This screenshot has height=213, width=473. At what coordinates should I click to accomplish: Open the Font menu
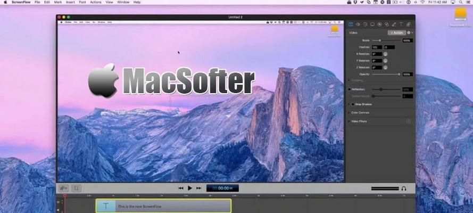point(82,2)
